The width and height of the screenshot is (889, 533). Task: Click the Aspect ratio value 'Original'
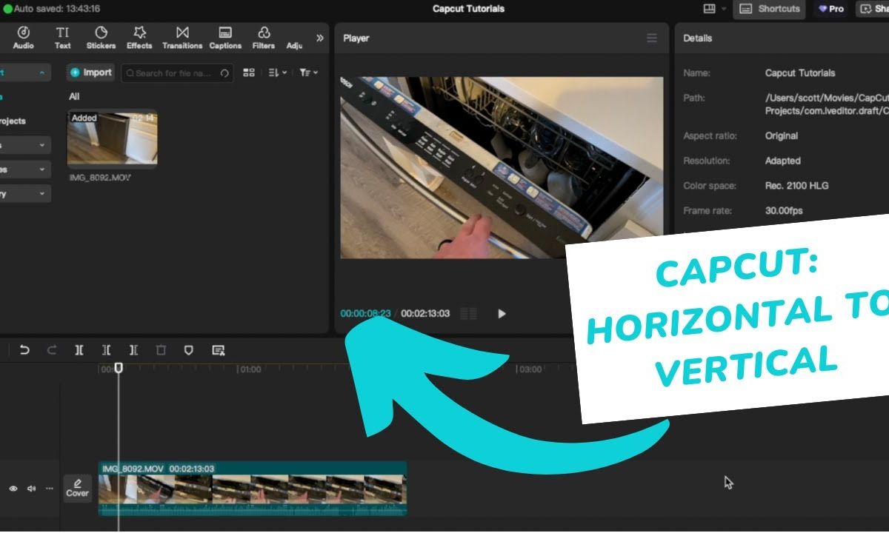(x=782, y=136)
